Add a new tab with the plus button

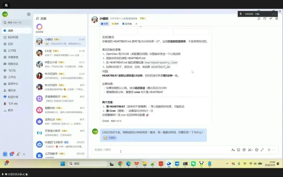tap(136, 24)
